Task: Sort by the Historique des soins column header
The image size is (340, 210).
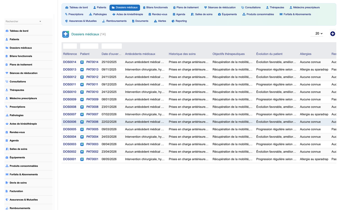Action: coord(182,54)
